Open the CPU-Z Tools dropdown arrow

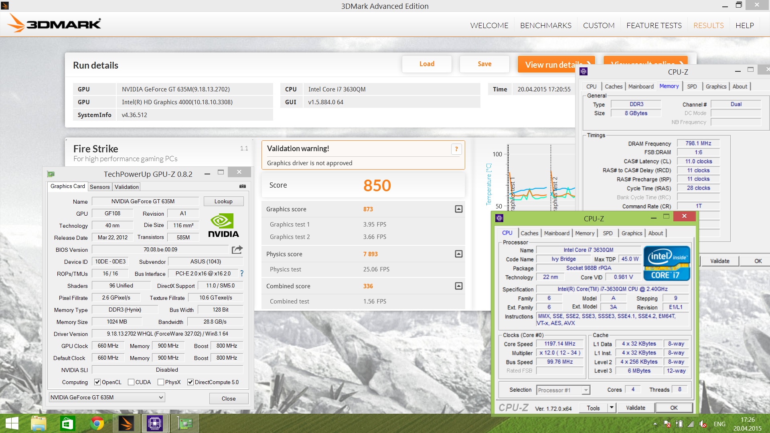[x=612, y=408]
